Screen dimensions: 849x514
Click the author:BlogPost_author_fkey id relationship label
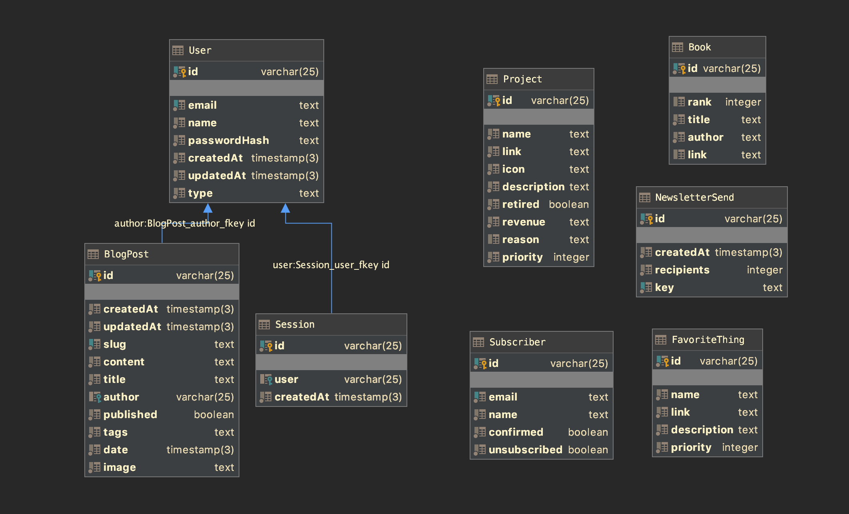[x=185, y=223]
